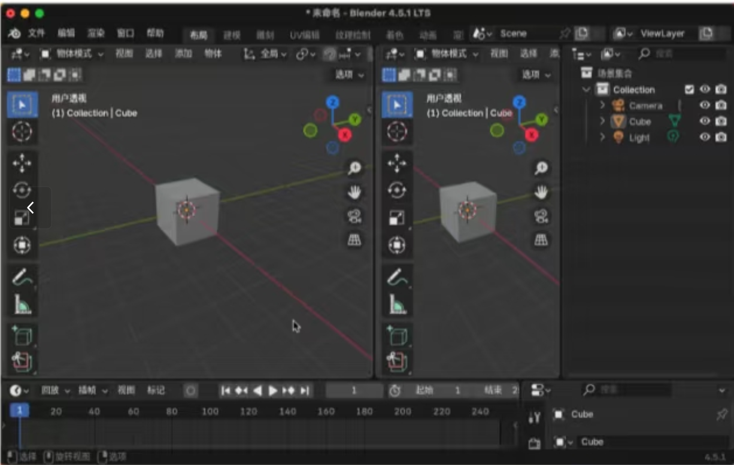
Task: Disable Cube in renders via camera icon
Action: point(721,121)
